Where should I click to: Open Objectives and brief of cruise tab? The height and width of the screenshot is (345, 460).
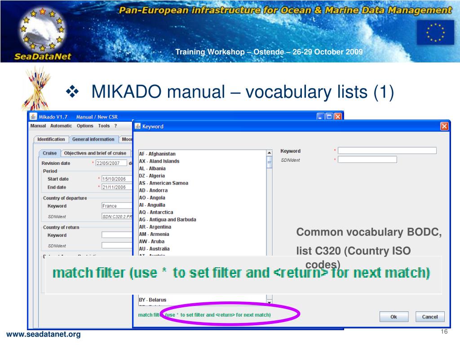coord(95,153)
